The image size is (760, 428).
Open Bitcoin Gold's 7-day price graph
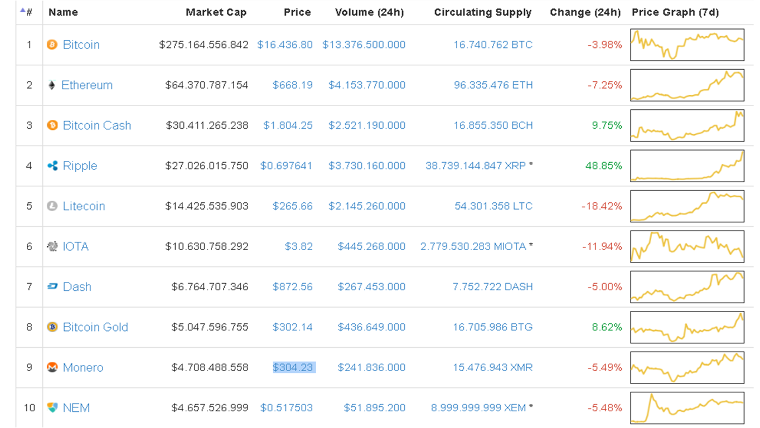coord(688,327)
